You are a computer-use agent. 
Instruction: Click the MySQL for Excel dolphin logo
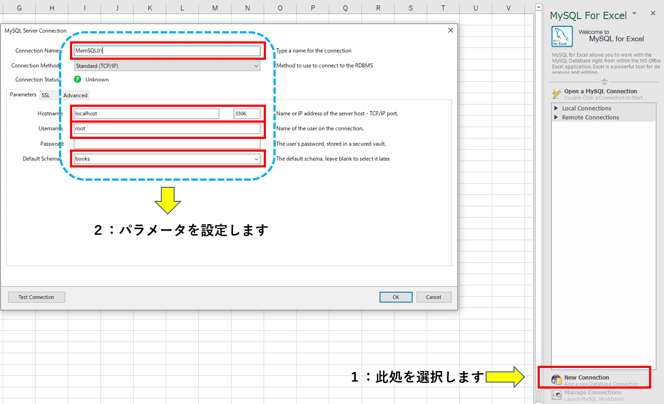[562, 36]
